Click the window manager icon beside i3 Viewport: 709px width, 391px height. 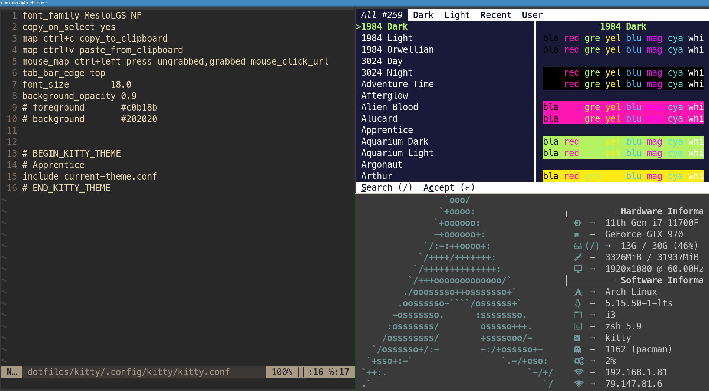(577, 315)
